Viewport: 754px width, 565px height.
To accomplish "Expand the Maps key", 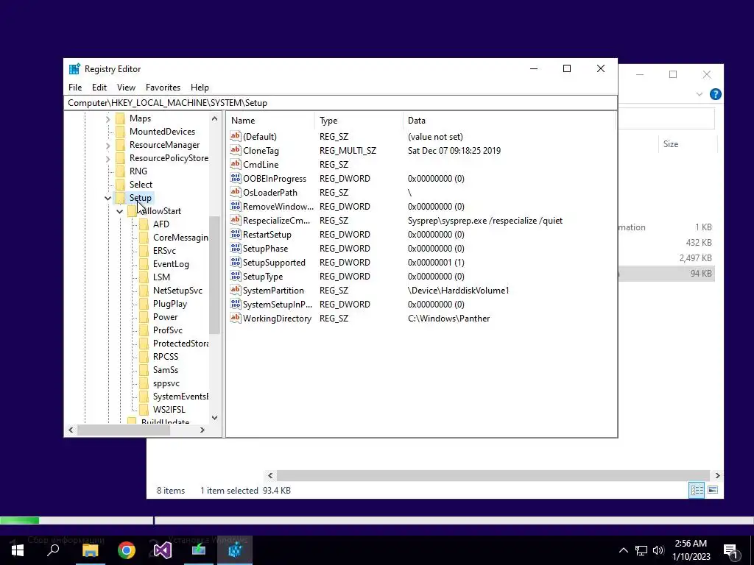I will tap(108, 118).
